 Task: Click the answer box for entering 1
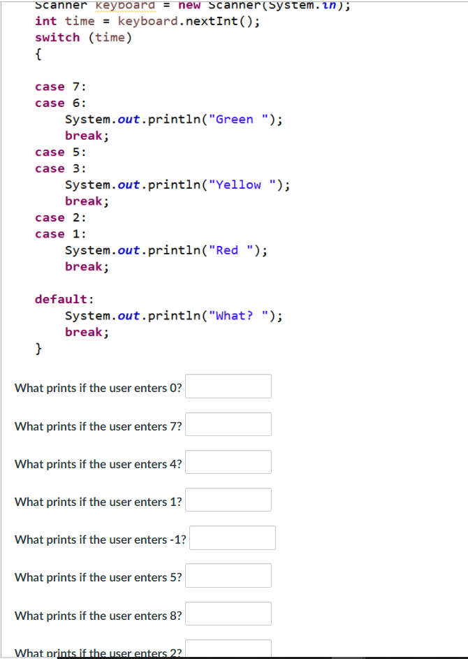(x=228, y=499)
